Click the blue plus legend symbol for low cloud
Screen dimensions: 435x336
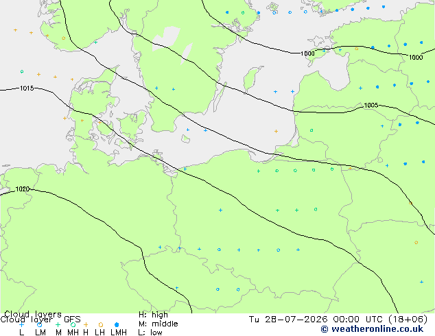click(21, 324)
